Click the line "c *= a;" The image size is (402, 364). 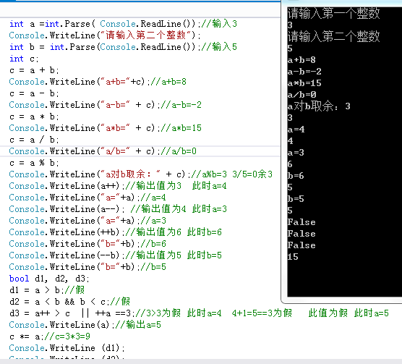tap(27, 337)
